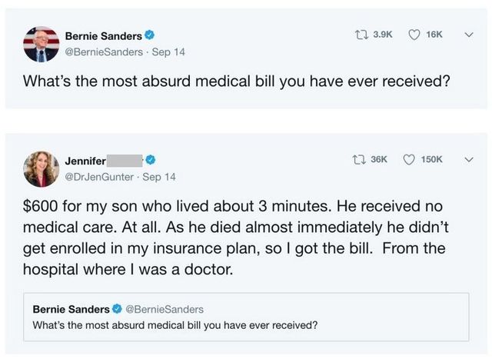Click the Bernie Sanders display name in top tweet

point(103,35)
